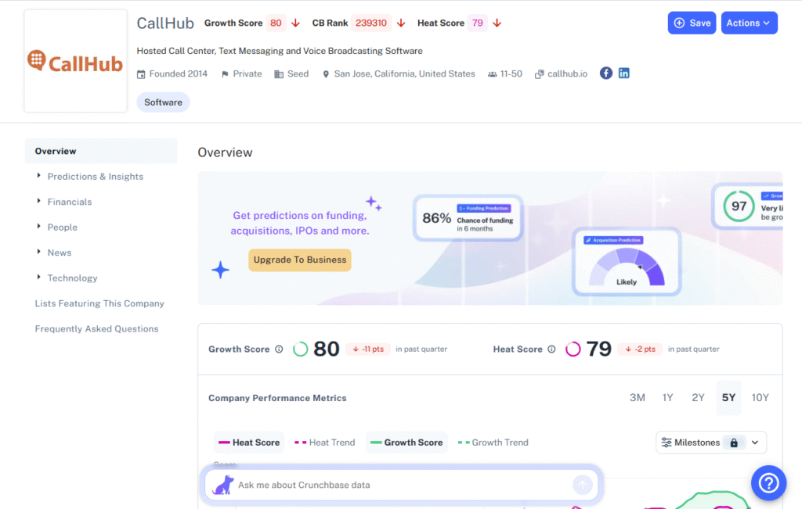The image size is (802, 509).
Task: Click the red arrow next to Growth Score 80
Action: coord(295,23)
